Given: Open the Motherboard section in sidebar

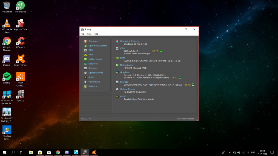Looking at the screenshot, I should (x=95, y=59).
